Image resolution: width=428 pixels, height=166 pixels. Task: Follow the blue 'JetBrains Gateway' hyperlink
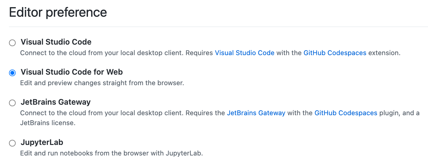coord(256,113)
